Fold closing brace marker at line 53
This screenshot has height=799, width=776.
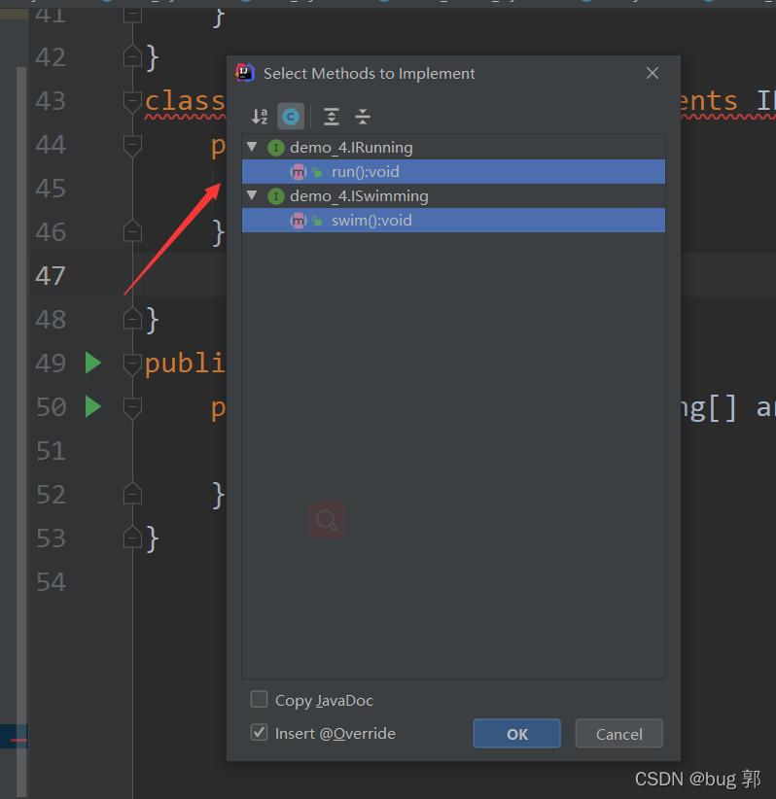click(132, 537)
